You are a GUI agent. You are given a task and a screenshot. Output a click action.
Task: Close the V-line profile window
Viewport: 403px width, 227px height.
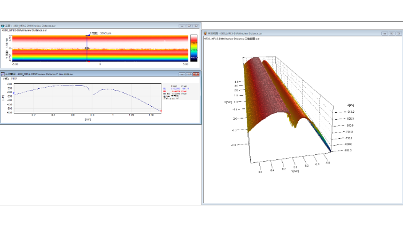pos(196,74)
